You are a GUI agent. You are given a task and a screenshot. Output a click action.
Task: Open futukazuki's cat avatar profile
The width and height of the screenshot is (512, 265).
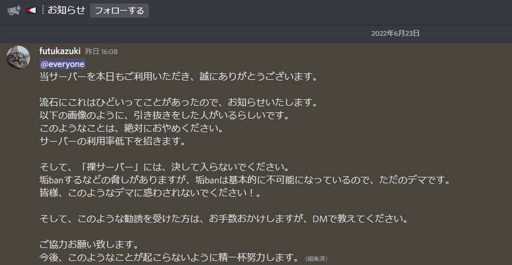pos(18,58)
